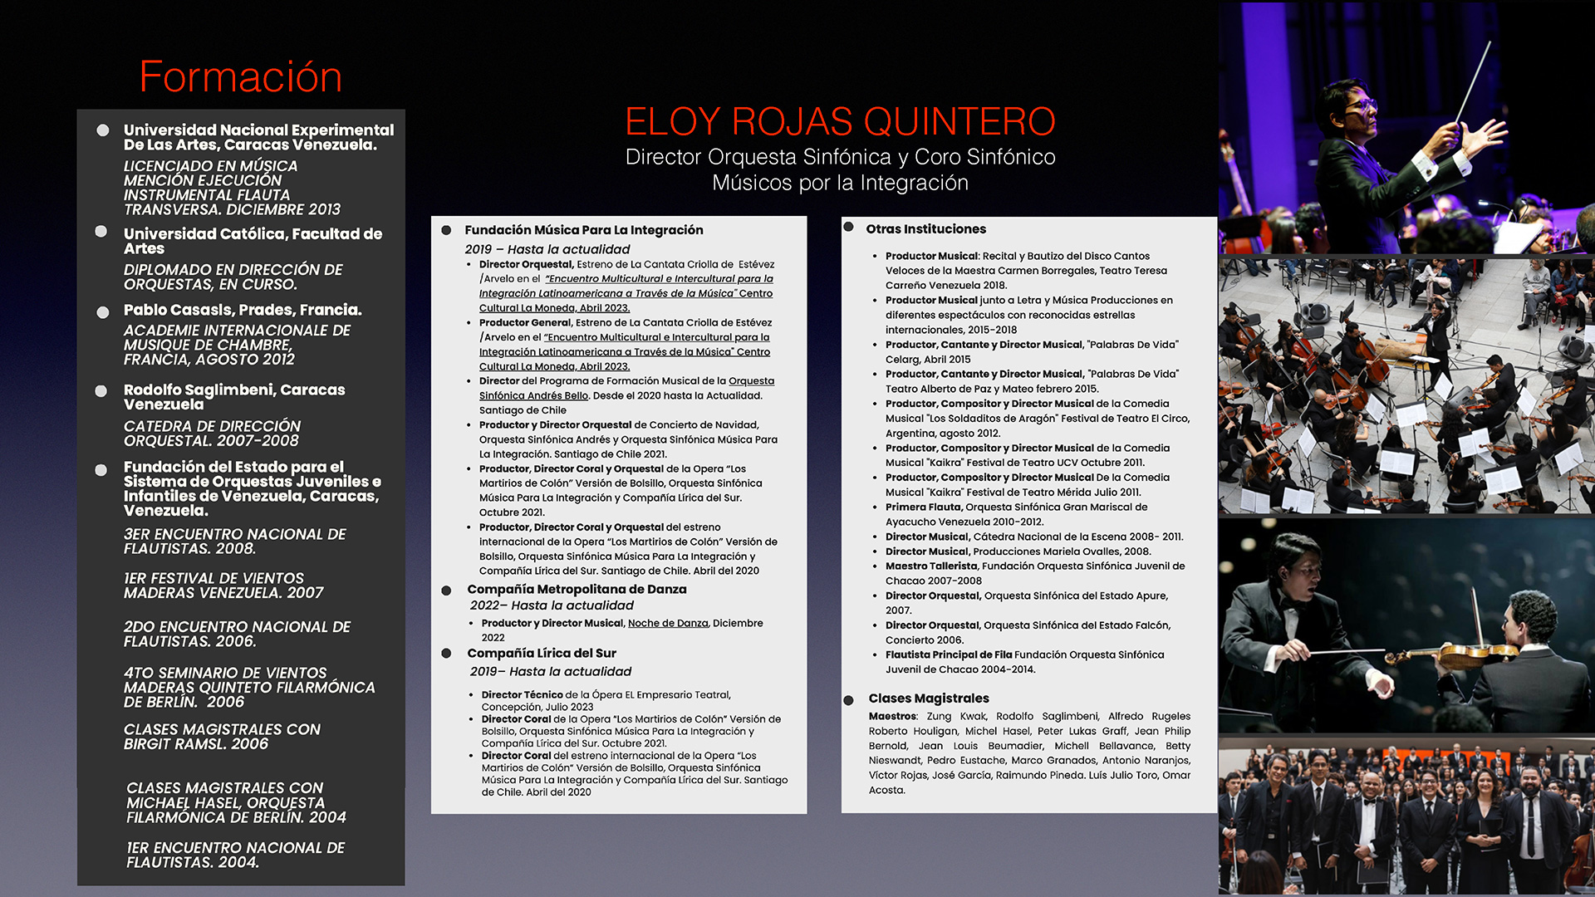Viewport: 1595px width, 897px height.
Task: Click 'Músicos por la Integración' subtitle line
Action: click(840, 183)
